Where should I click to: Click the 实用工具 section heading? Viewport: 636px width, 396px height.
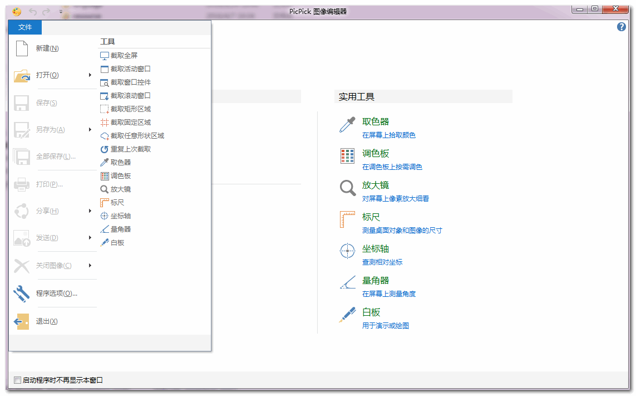tap(357, 97)
